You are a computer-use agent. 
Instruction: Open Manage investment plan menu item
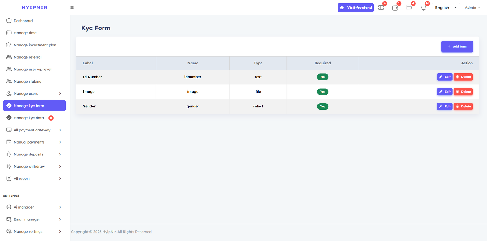coord(34,45)
